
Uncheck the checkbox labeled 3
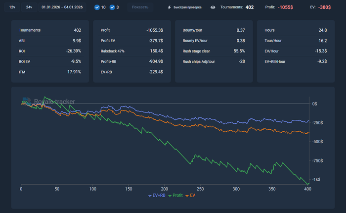point(112,7)
